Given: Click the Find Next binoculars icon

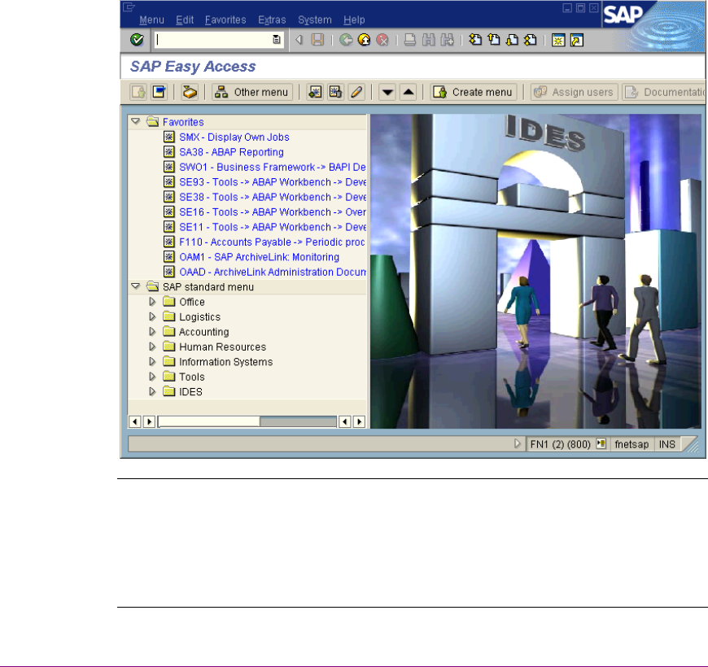Looking at the screenshot, I should click(x=447, y=40).
